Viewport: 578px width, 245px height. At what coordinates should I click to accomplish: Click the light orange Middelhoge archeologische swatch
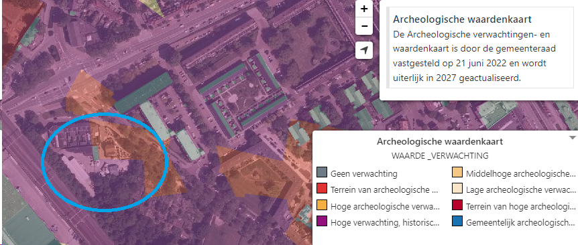click(x=457, y=173)
